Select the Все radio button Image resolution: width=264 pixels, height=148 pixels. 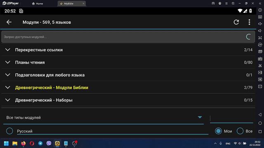pyautogui.click(x=240, y=131)
